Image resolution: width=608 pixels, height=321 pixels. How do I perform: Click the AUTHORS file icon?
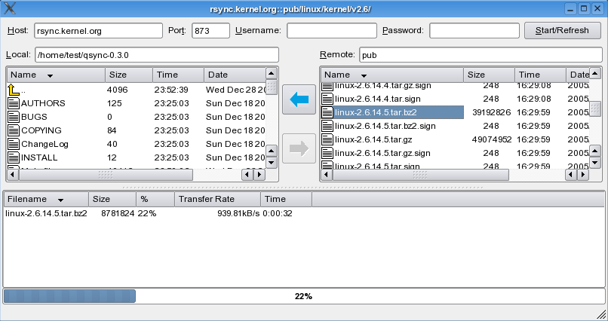coord(14,103)
